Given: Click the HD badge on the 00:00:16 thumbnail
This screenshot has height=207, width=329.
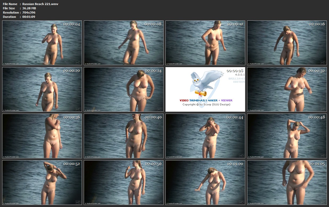Looking at the screenshot, I should point(323,63).
